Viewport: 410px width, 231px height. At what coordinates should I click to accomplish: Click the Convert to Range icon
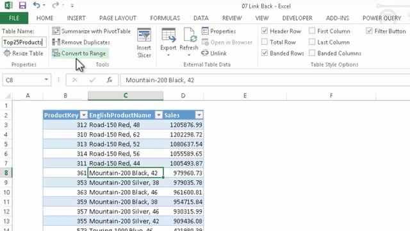[56, 53]
